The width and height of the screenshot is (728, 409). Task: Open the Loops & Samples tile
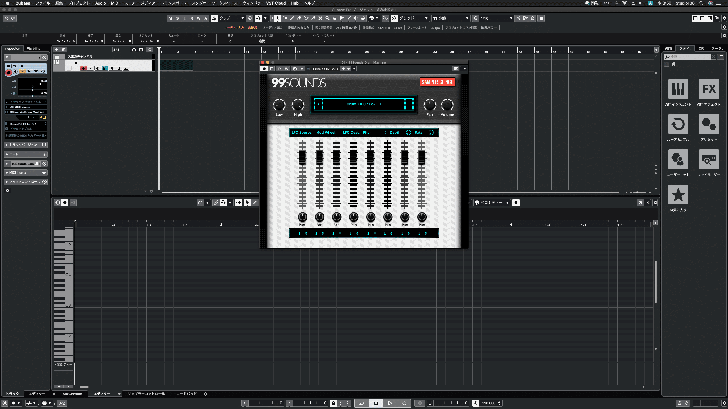click(678, 124)
